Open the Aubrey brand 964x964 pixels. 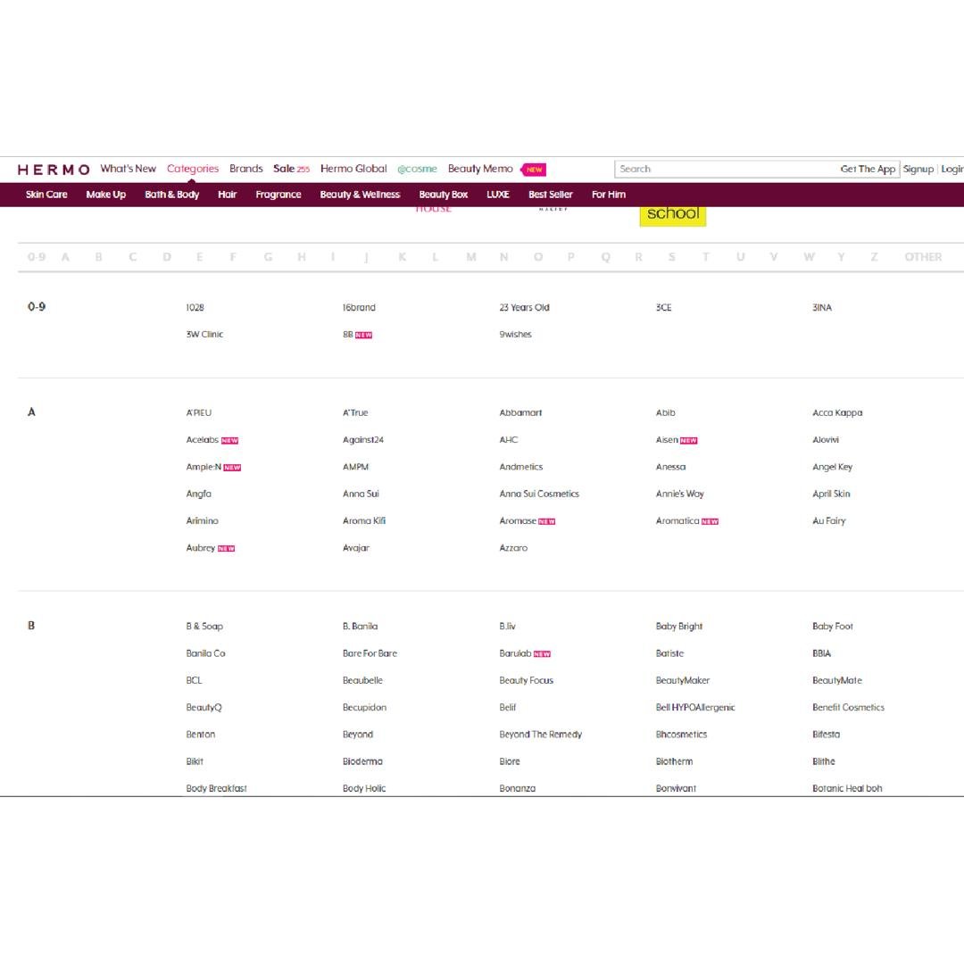coord(201,548)
